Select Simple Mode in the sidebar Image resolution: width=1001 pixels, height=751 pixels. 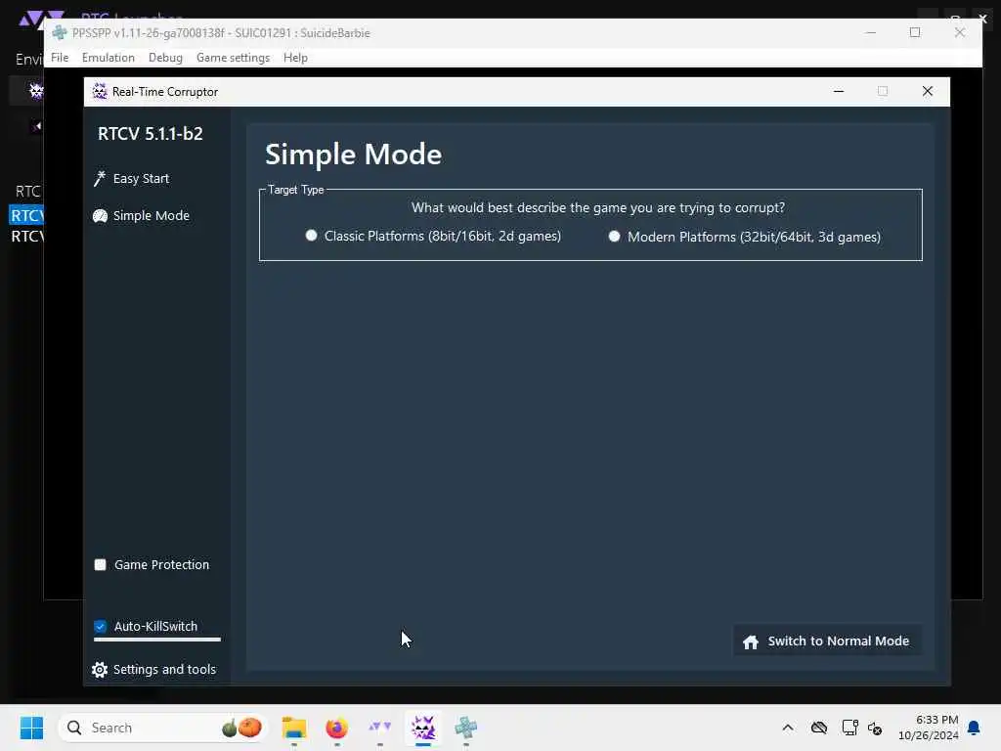tap(141, 216)
